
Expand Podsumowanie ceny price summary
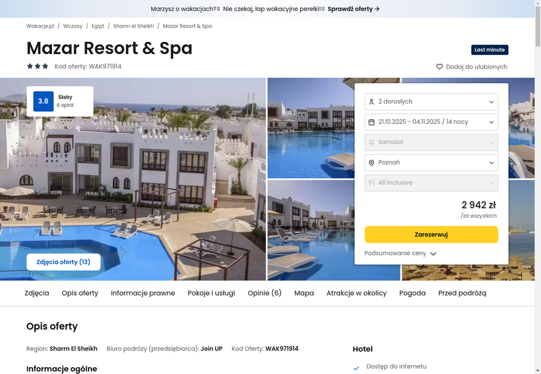pos(400,253)
